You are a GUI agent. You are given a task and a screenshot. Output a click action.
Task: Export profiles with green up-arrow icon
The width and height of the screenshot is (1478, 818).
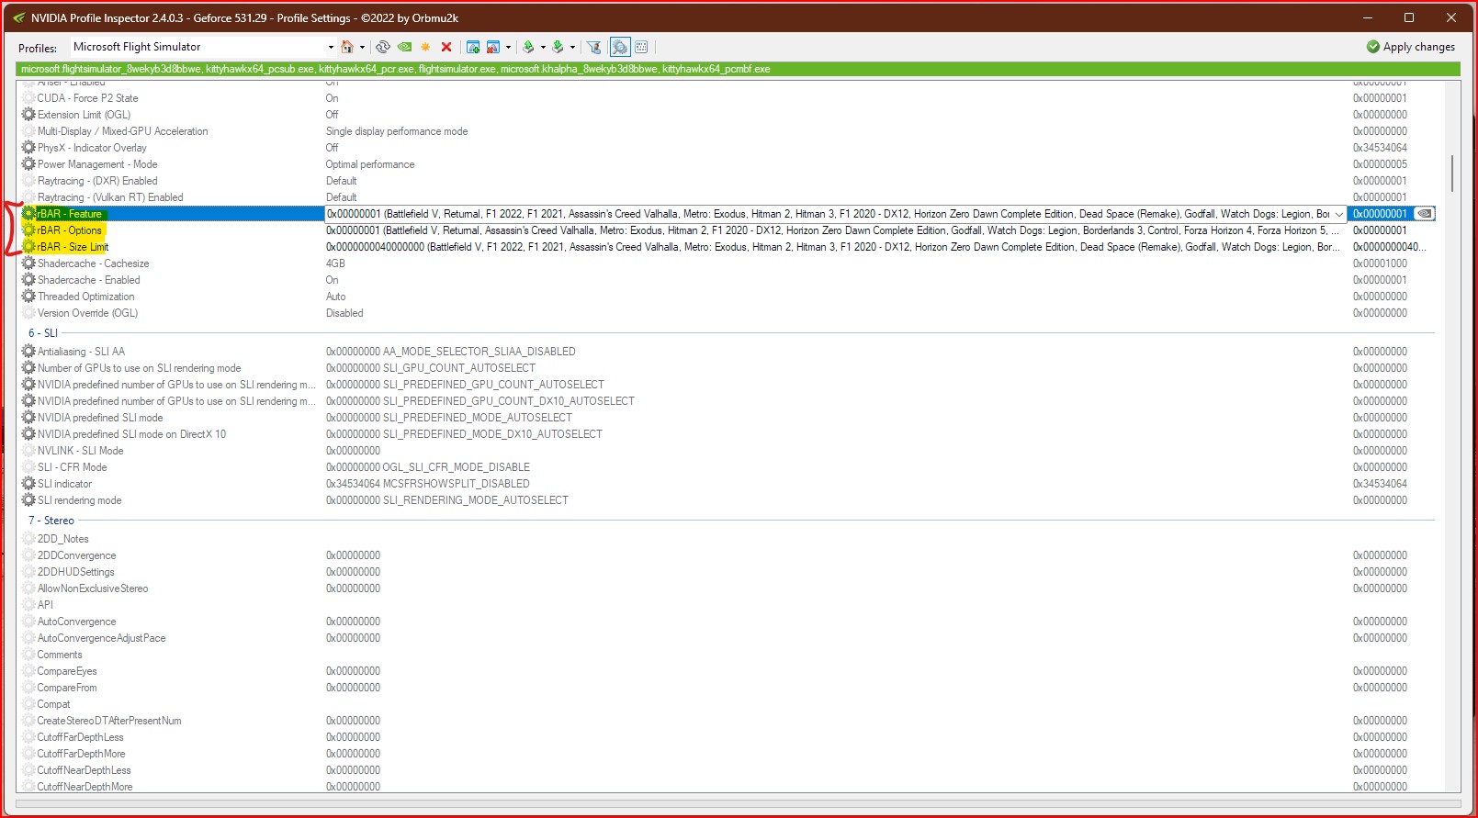[528, 47]
